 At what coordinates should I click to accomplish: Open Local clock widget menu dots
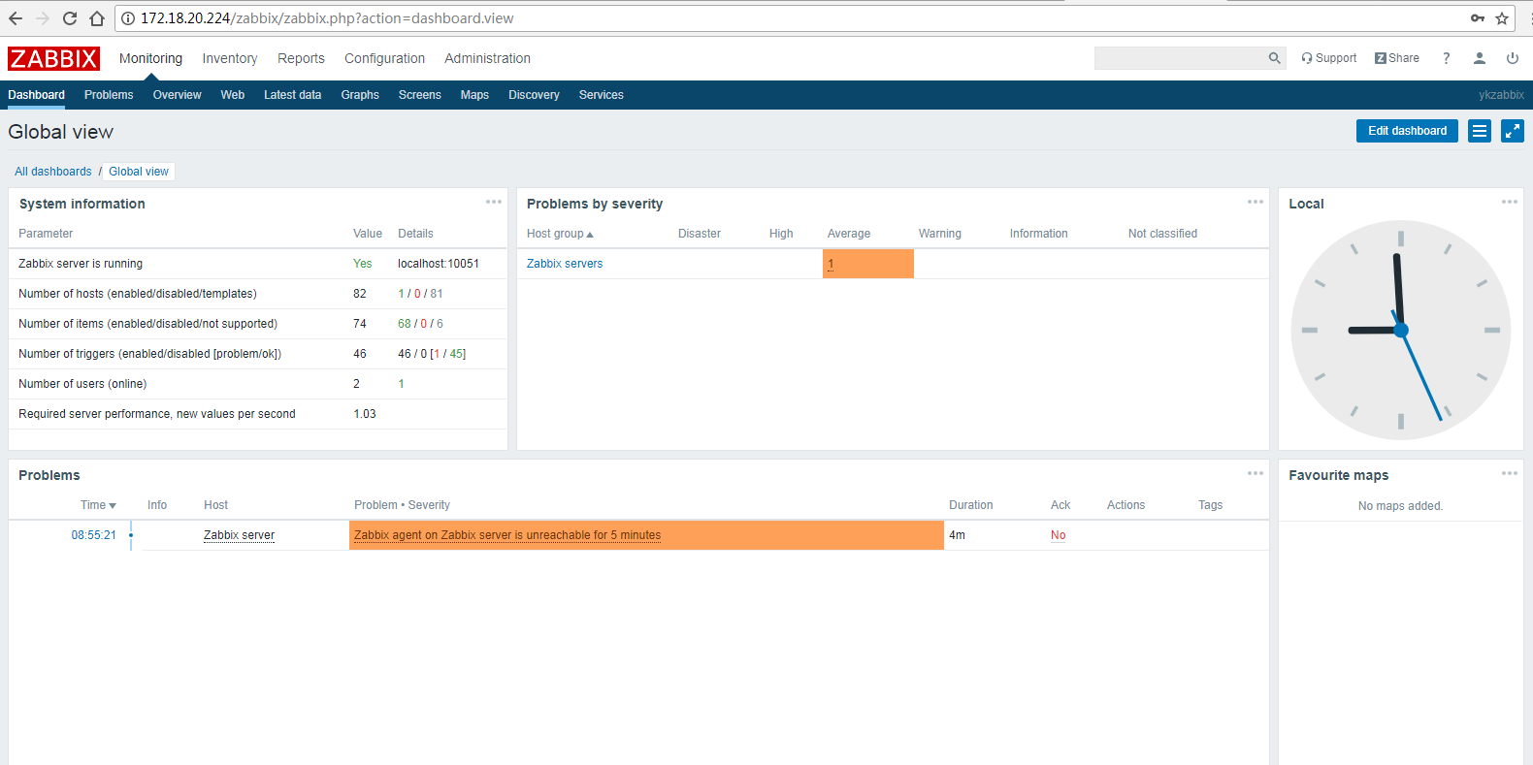click(x=1510, y=202)
